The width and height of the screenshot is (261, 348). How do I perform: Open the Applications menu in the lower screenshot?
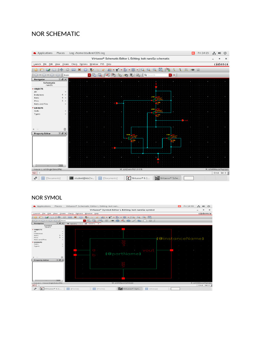(x=44, y=206)
